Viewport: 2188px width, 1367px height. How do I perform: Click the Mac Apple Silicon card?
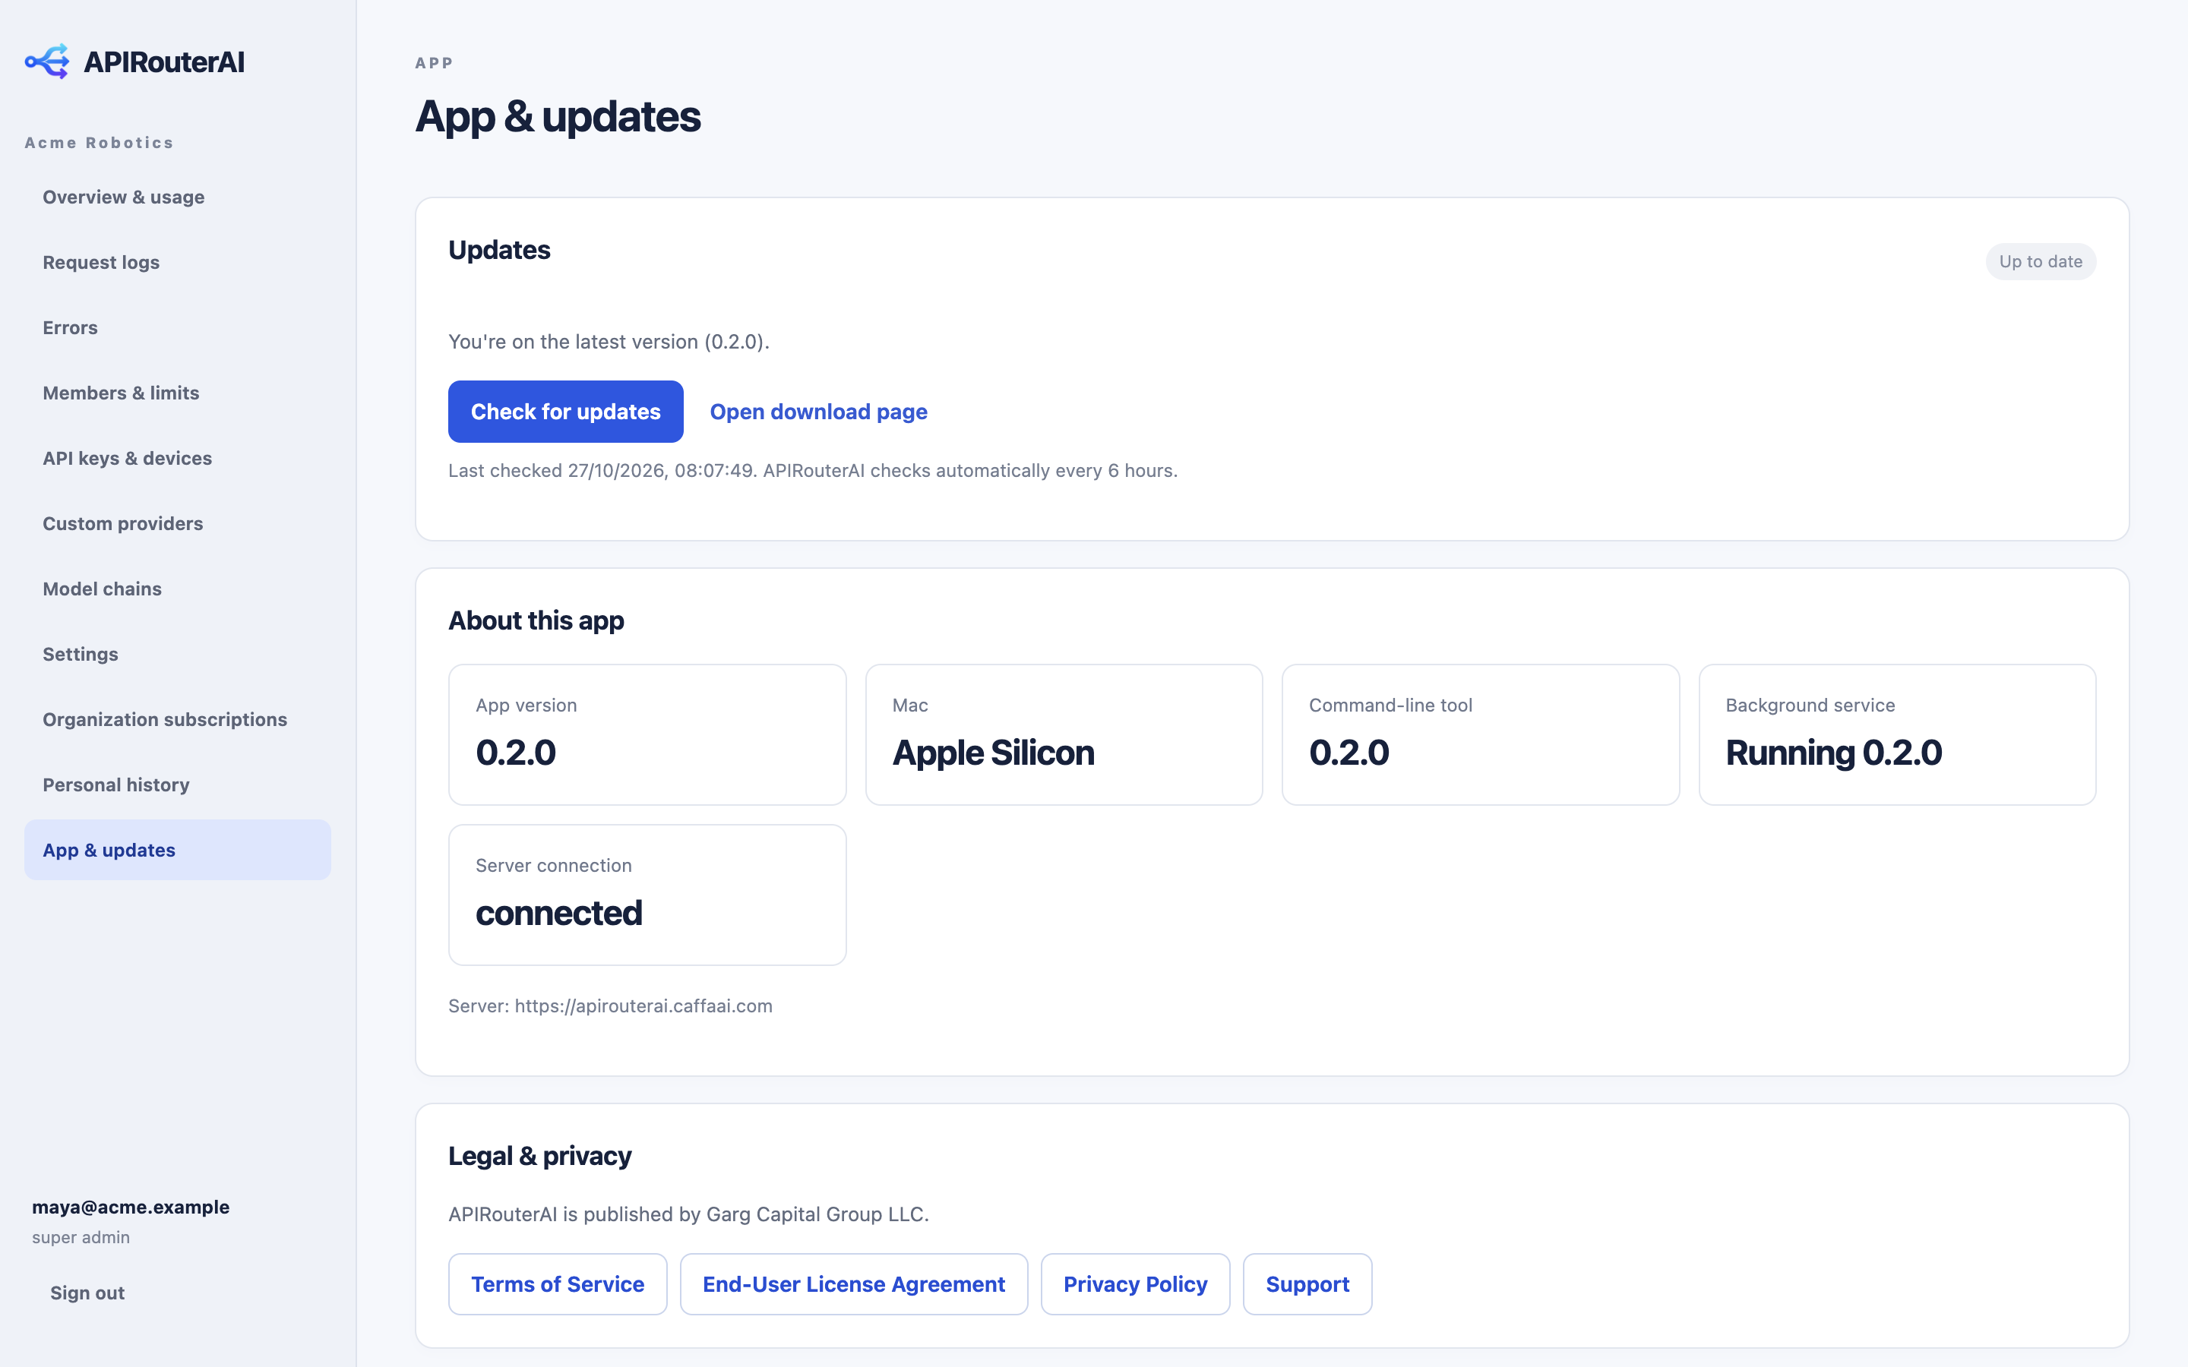(x=1064, y=735)
